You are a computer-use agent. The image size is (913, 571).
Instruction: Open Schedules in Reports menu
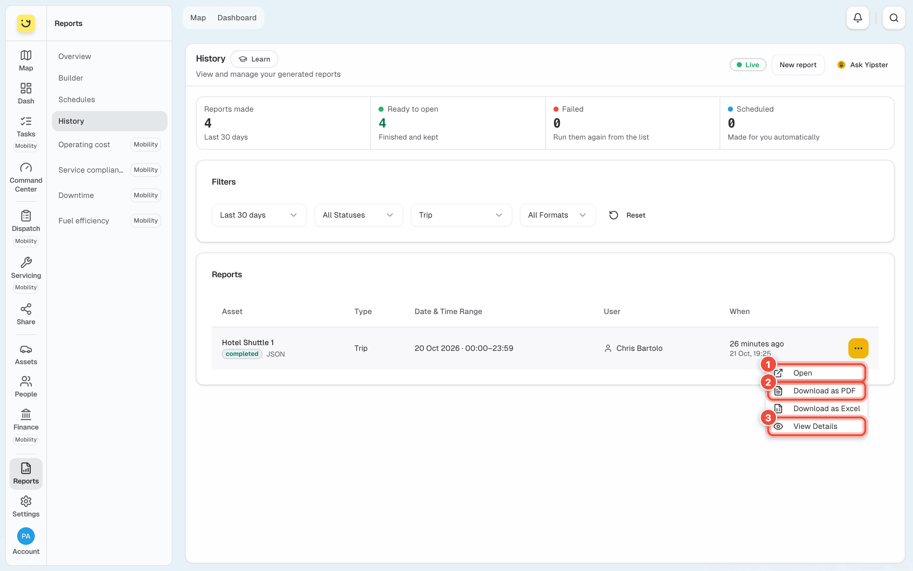point(109,99)
